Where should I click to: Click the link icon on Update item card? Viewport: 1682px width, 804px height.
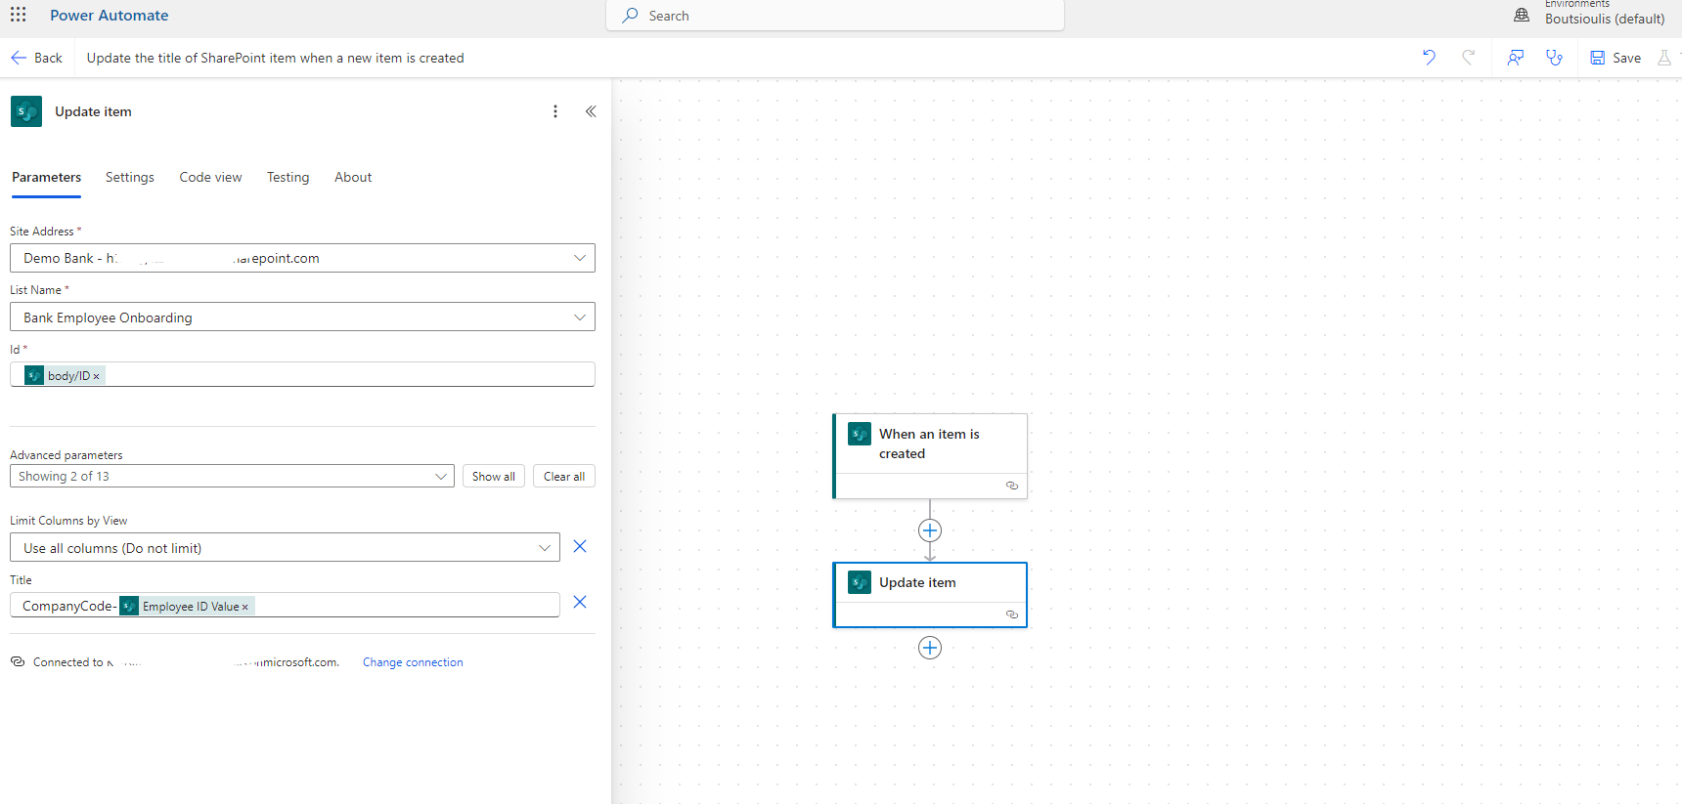(1012, 614)
